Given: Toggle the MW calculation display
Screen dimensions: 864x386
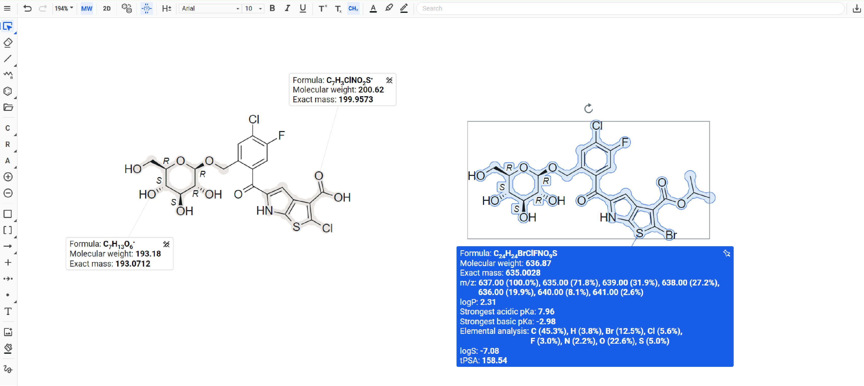Looking at the screenshot, I should coord(86,8).
